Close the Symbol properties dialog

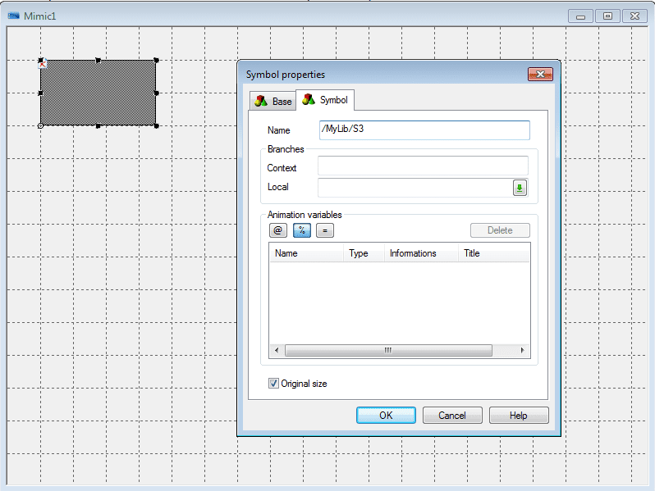pyautogui.click(x=539, y=75)
